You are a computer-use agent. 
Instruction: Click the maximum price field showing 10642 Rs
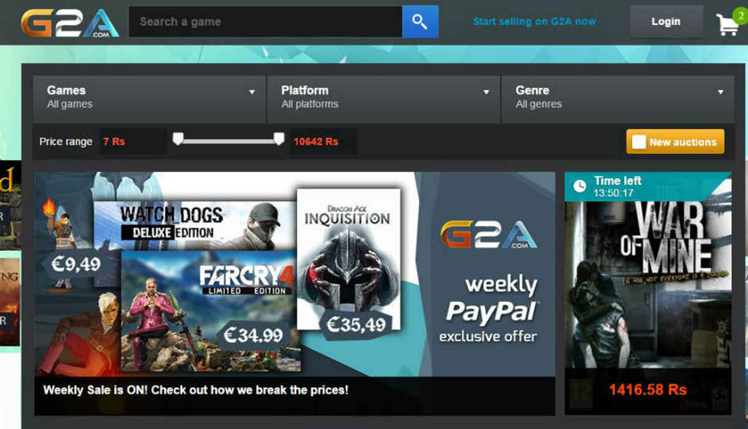[323, 141]
